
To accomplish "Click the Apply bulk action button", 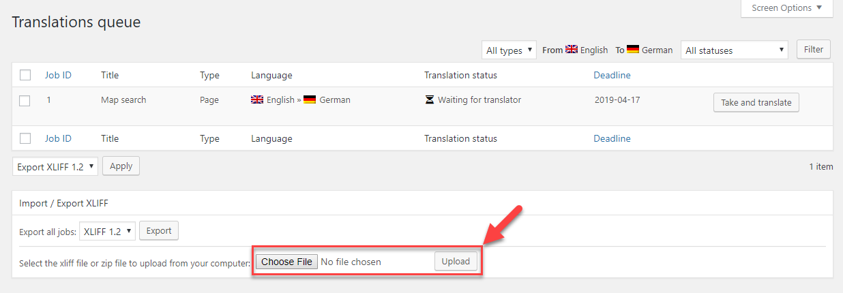I will tap(121, 166).
